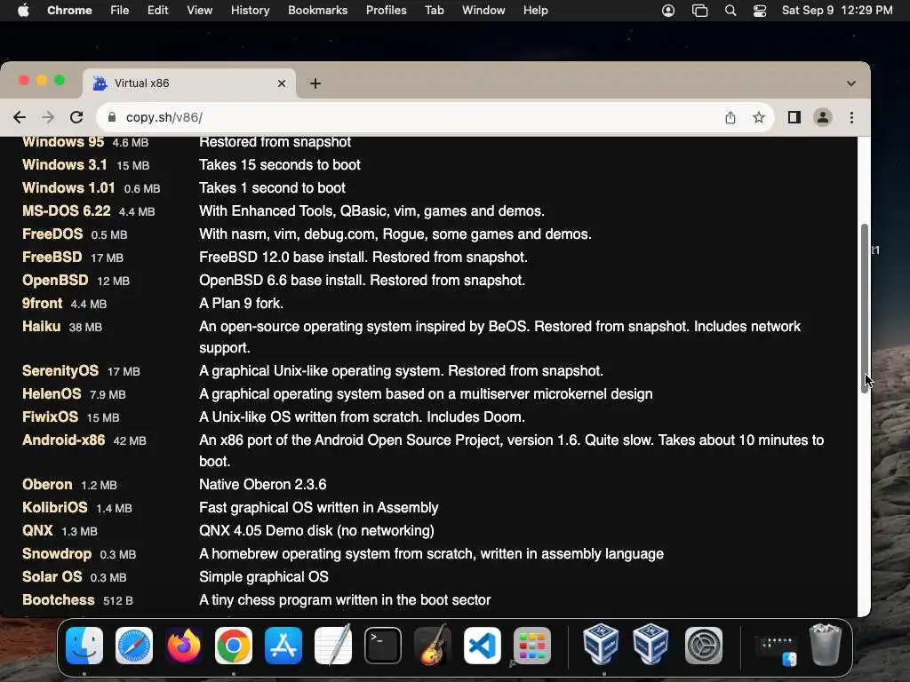Open the Profiles menu

pos(386,11)
